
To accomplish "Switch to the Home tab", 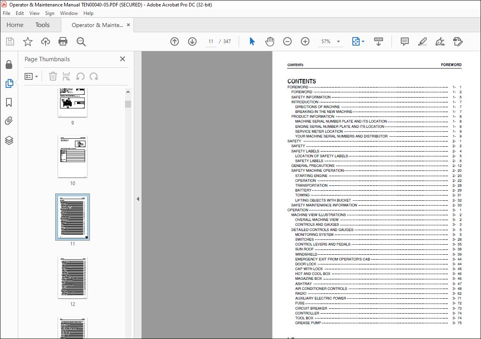I will pos(15,25).
